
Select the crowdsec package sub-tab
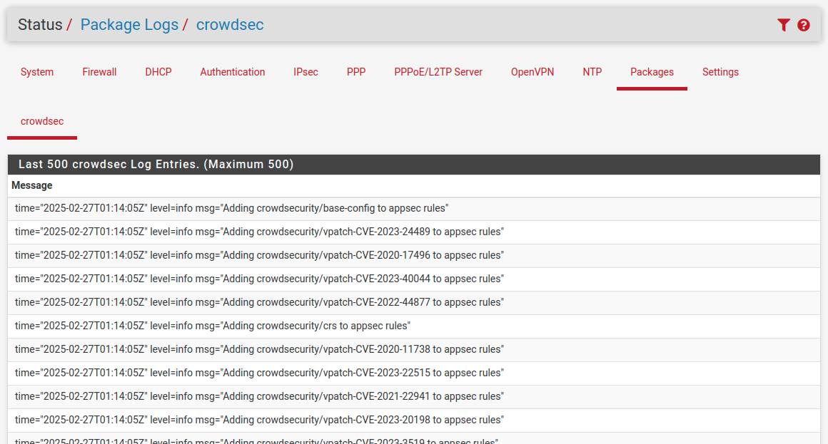[x=42, y=121]
